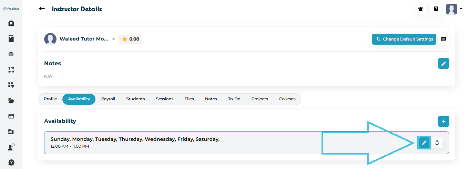Viewport: 469px width, 169px height.
Task: Switch to the Payroll tab
Action: click(108, 99)
